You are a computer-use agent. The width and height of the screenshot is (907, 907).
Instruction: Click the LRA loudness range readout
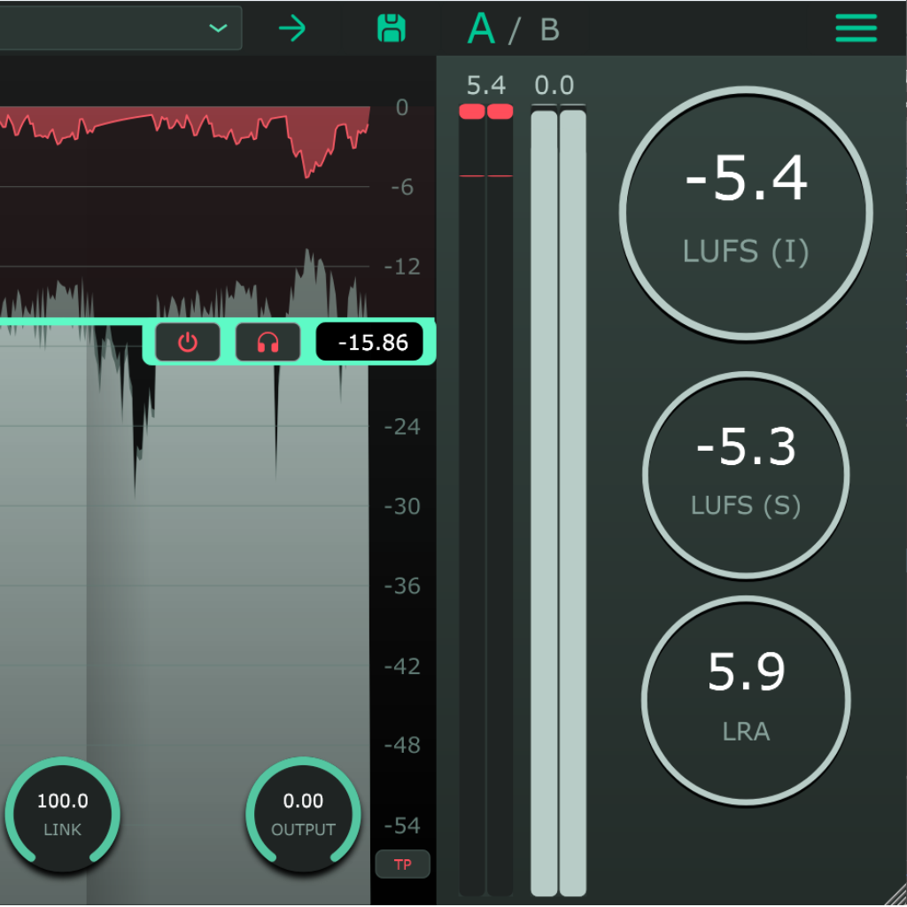(746, 700)
